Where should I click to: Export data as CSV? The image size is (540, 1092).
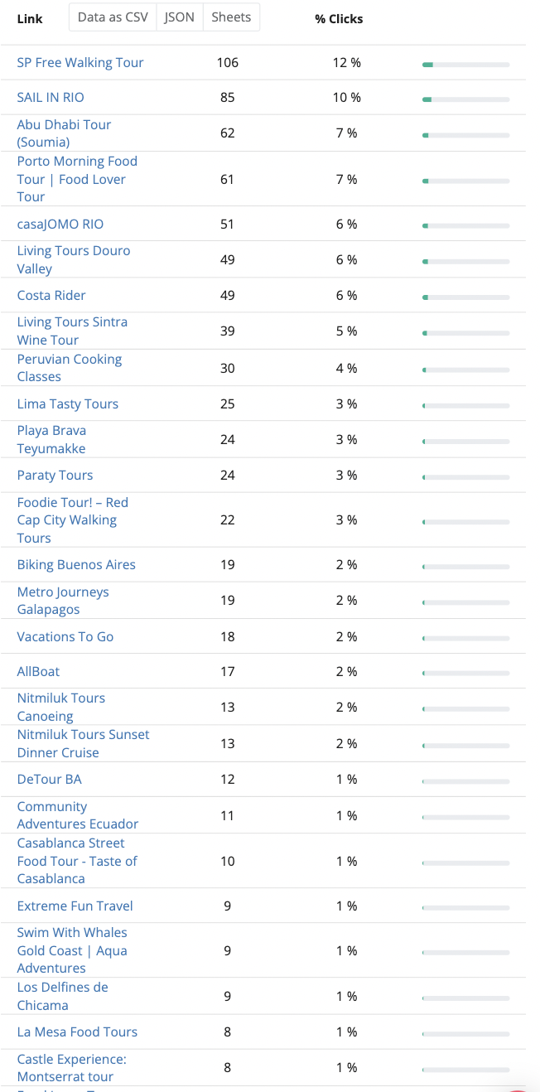[x=113, y=17]
